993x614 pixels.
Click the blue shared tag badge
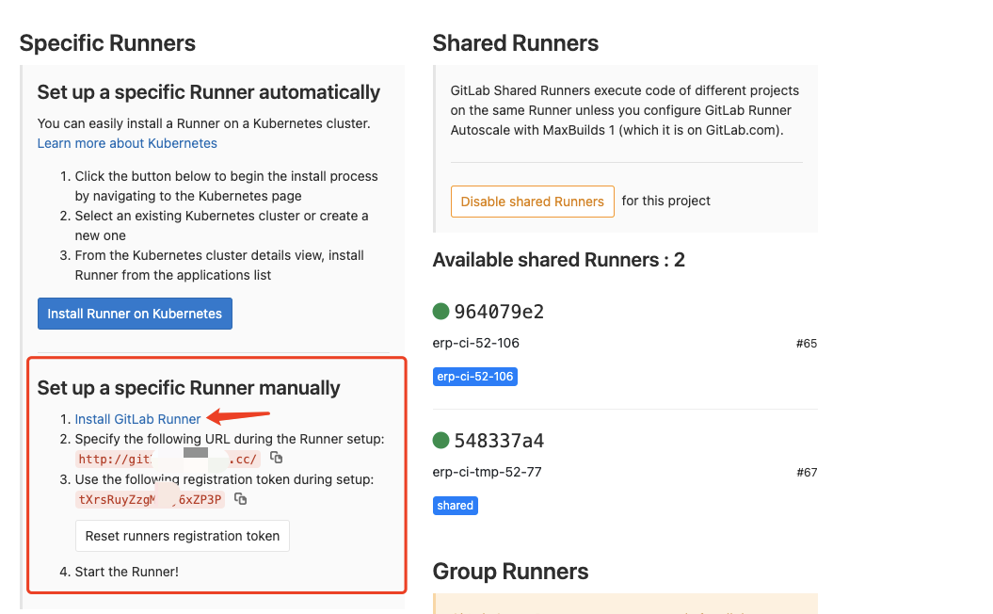pyautogui.click(x=455, y=506)
